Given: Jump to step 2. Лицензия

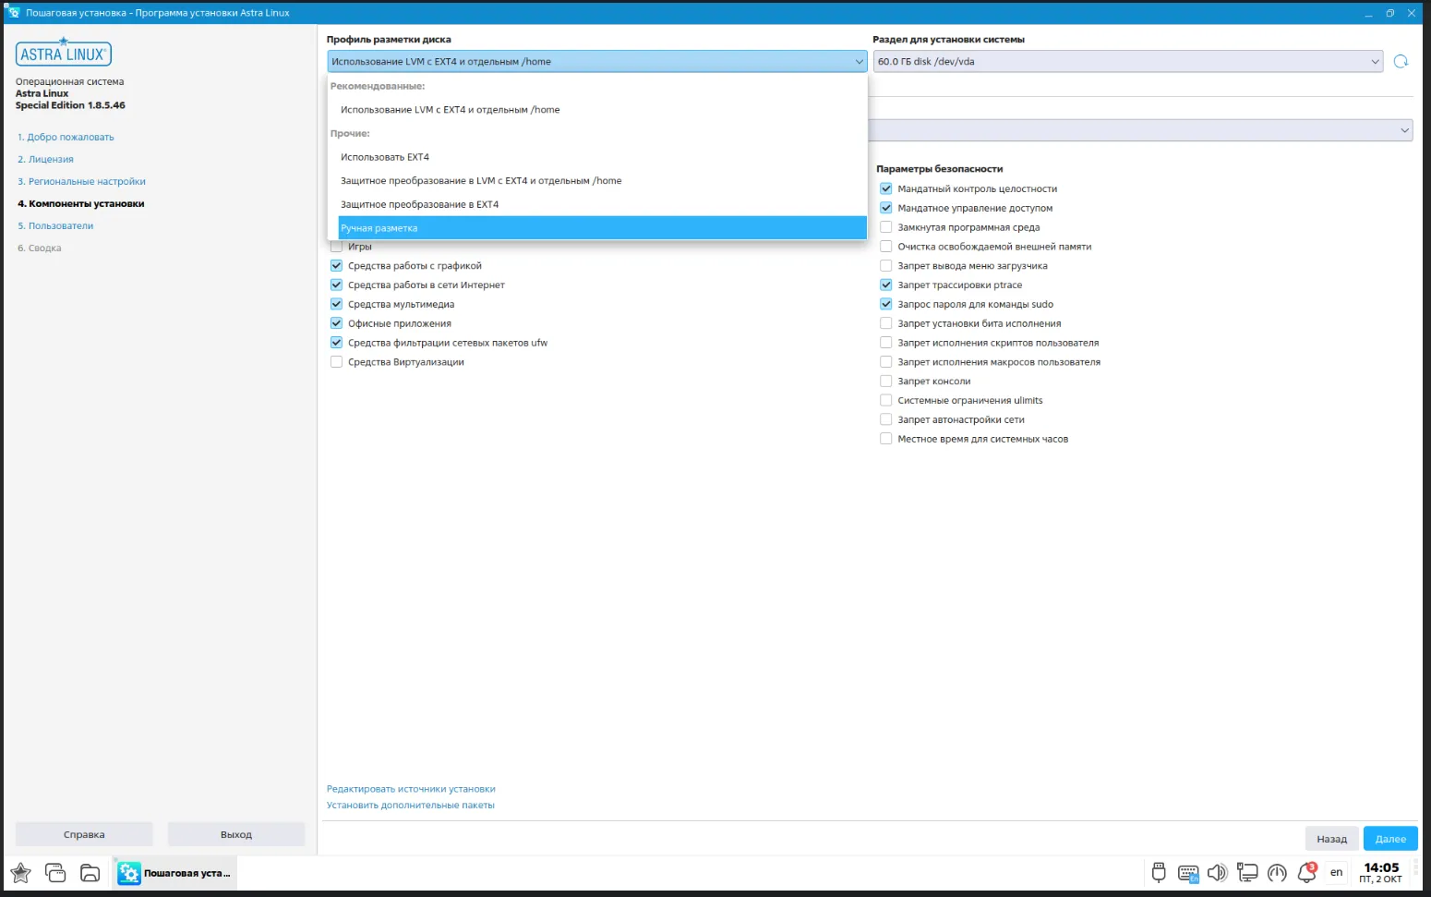Looking at the screenshot, I should click(x=45, y=160).
